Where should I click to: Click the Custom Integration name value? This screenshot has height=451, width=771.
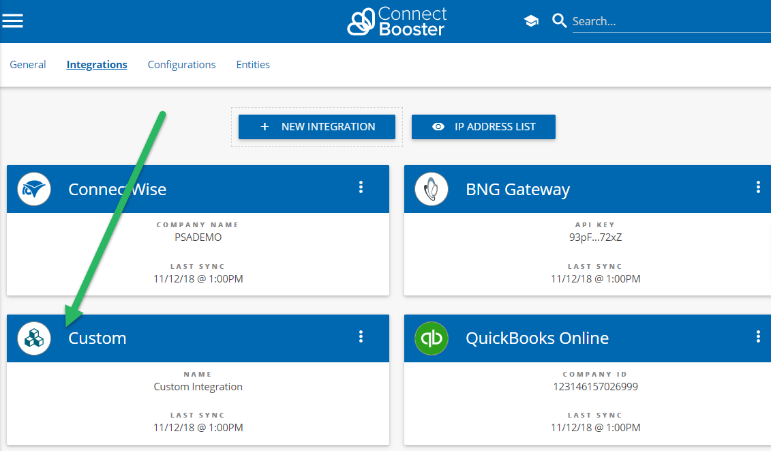tap(198, 387)
